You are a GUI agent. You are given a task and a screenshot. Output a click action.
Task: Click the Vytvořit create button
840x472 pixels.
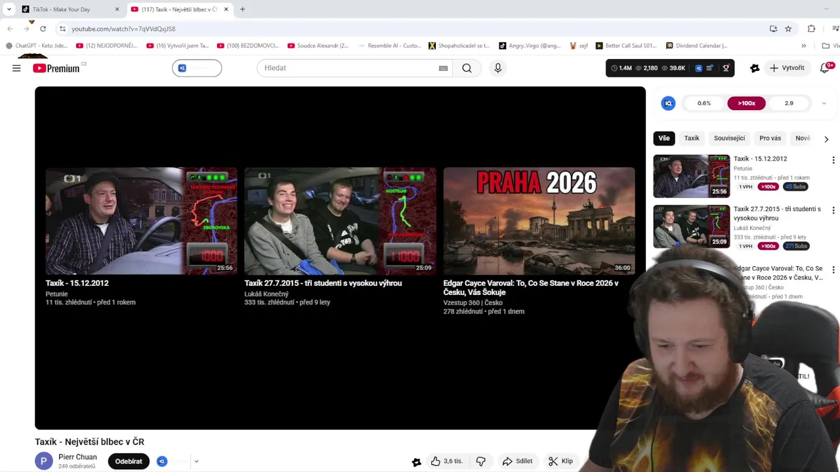(787, 68)
